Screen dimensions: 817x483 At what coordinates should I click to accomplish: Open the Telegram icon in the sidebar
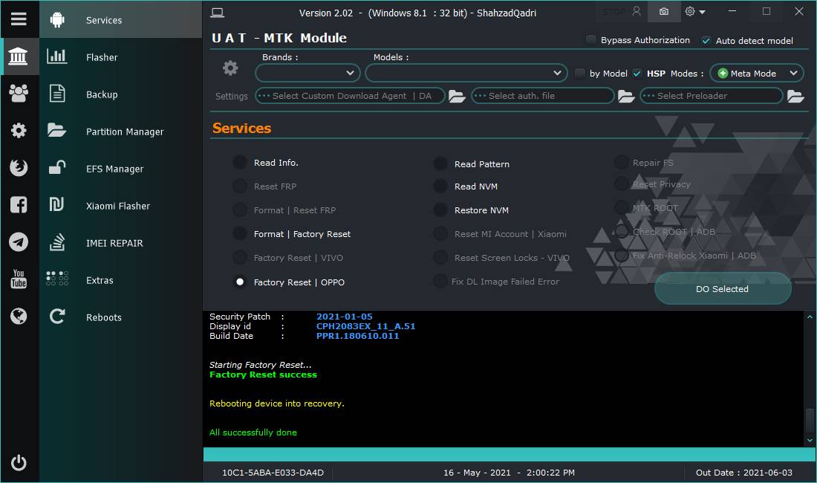pyautogui.click(x=19, y=241)
